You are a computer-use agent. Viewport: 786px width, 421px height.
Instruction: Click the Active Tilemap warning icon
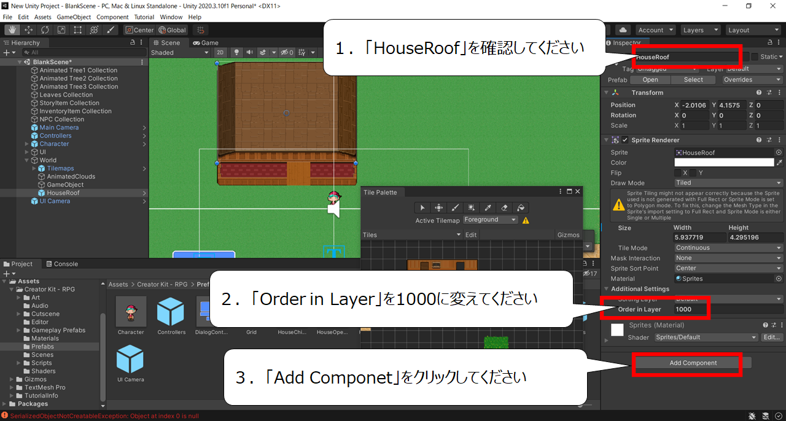(526, 220)
